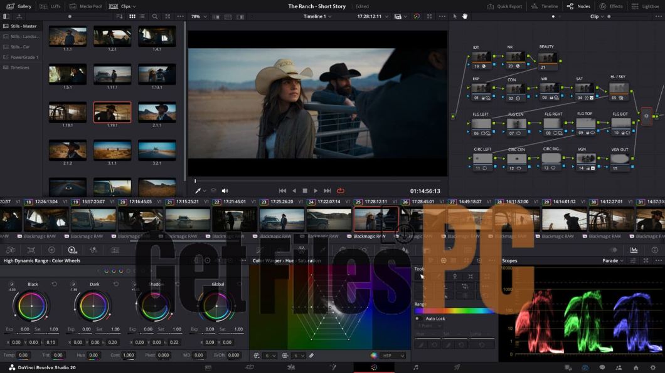Click the viewer color picker eyedropper

coord(198,191)
